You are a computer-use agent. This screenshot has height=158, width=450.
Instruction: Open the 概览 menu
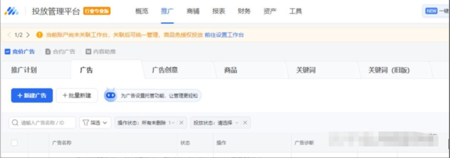(142, 11)
